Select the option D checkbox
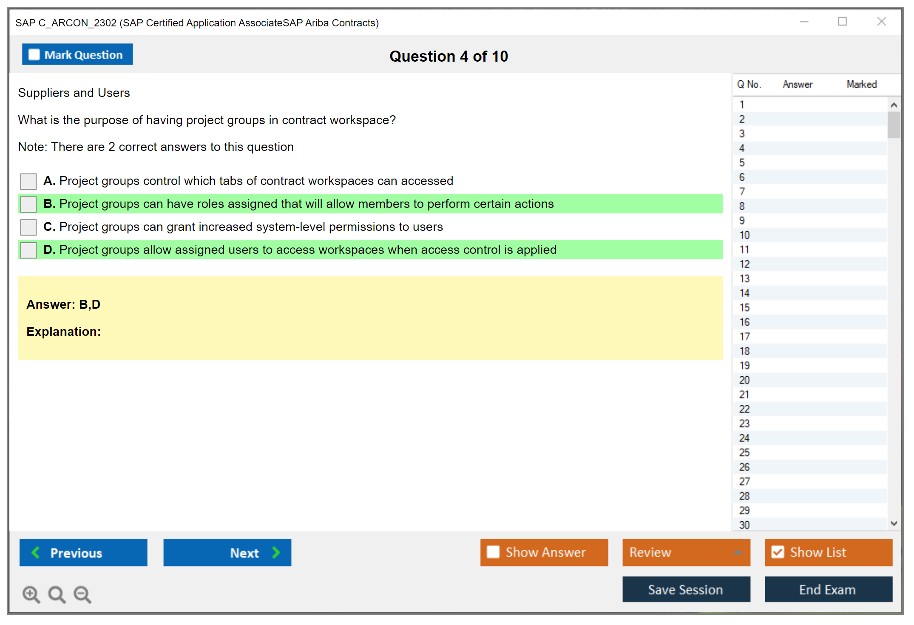This screenshot has width=914, height=625. (28, 250)
